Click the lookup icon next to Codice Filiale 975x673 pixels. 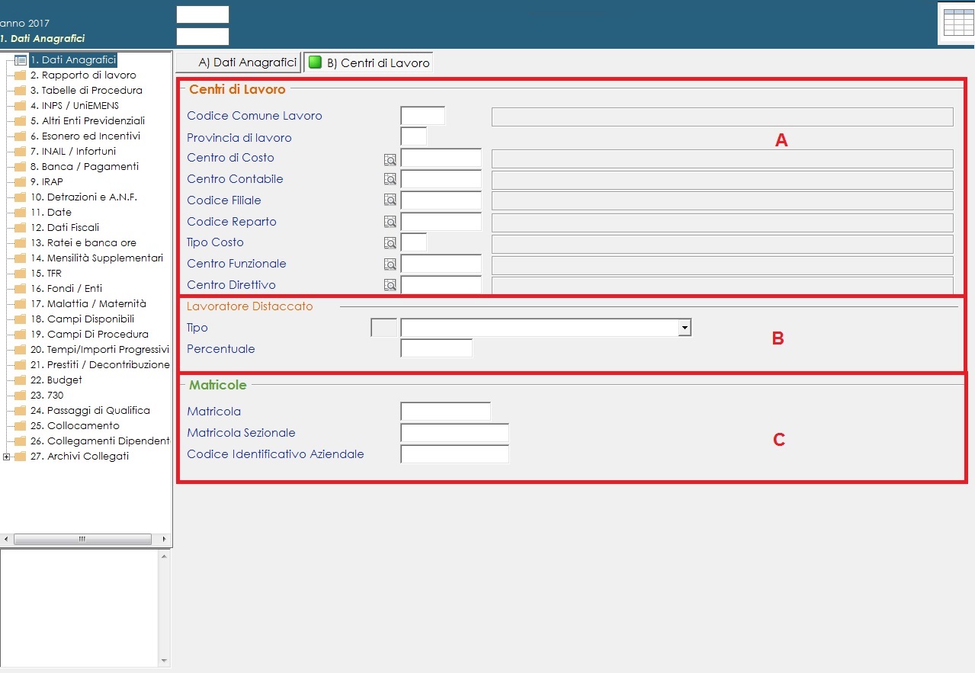390,200
